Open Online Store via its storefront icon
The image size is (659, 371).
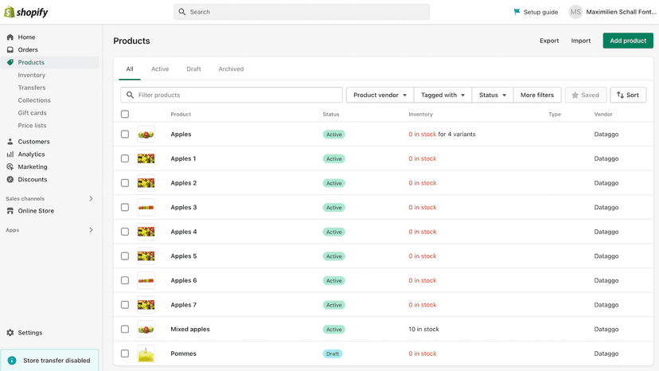10,211
